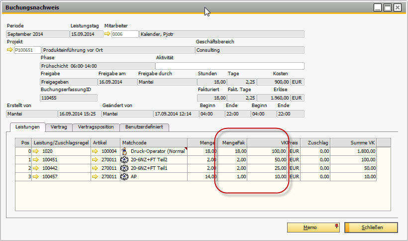Focus the Mitarbeiter number field 0006
The image size is (408, 241).
point(124,34)
